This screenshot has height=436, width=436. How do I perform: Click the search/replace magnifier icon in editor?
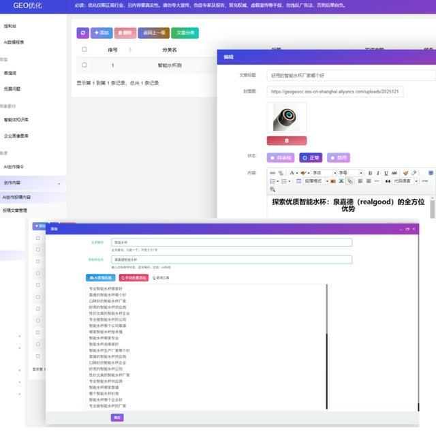coord(272,189)
